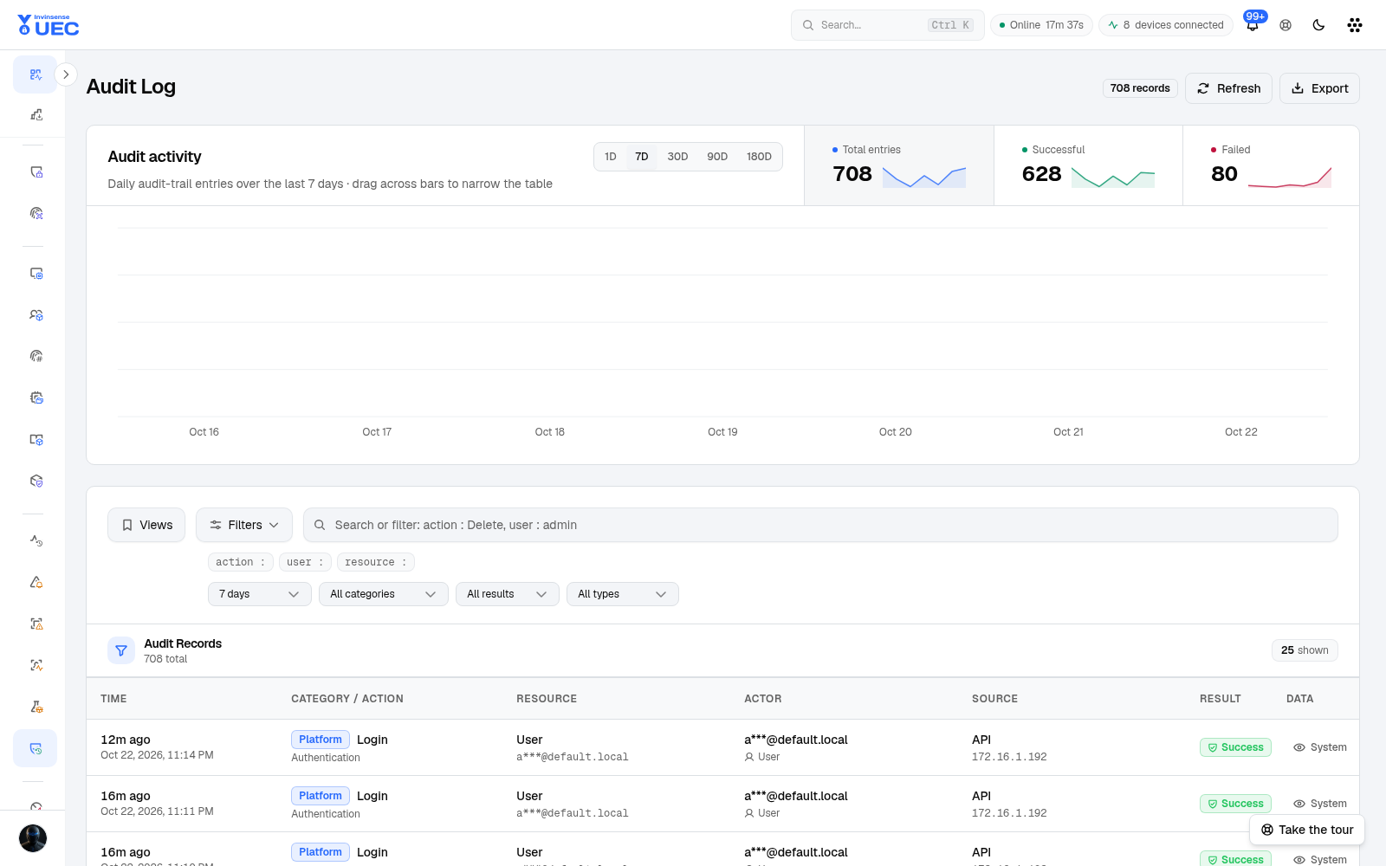Viewport: 1386px width, 866px height.
Task: Open the Views button
Action: 146,525
